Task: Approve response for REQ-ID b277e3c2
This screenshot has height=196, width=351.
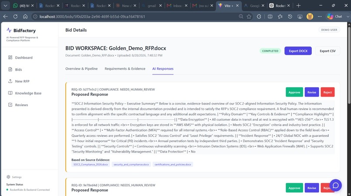Action: click(294, 92)
